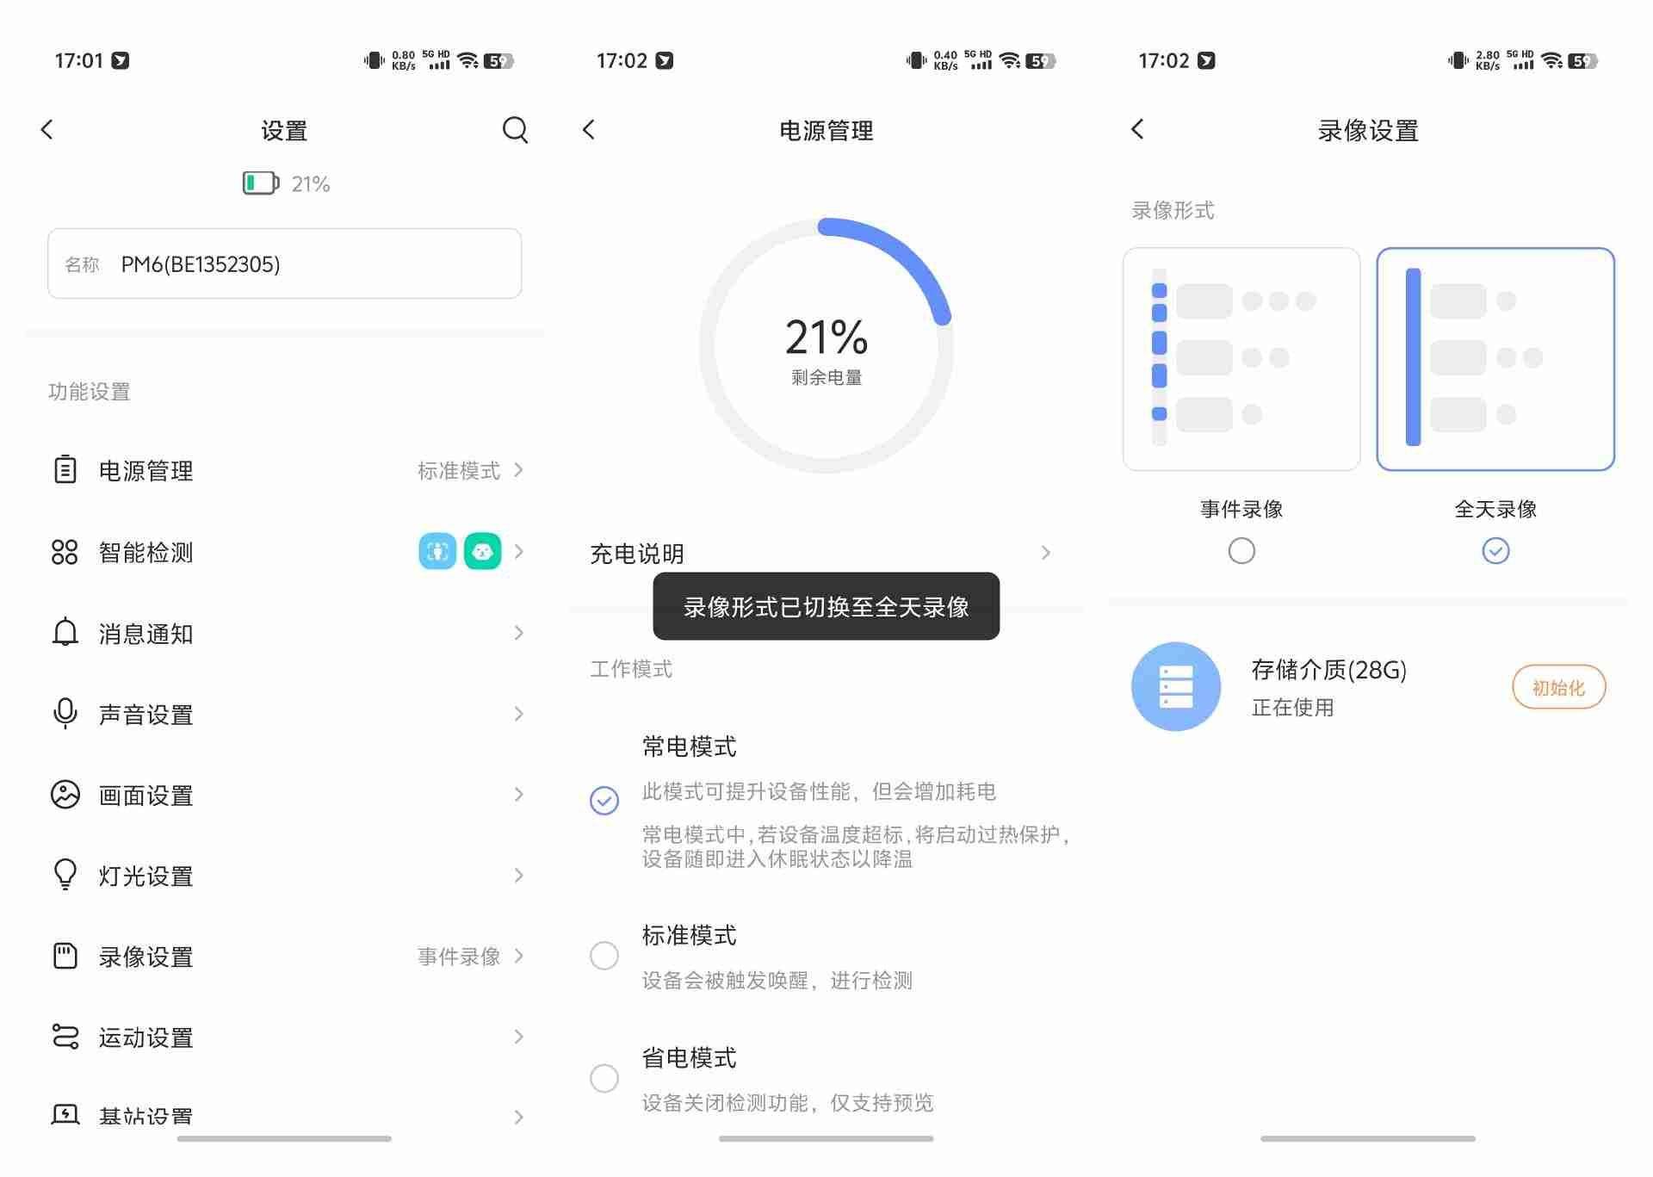
Task: Open search with the magnifier icon
Action: 515,130
